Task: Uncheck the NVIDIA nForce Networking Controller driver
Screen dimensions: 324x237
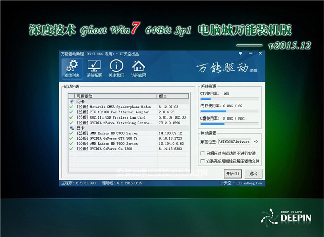Action: 71,123
